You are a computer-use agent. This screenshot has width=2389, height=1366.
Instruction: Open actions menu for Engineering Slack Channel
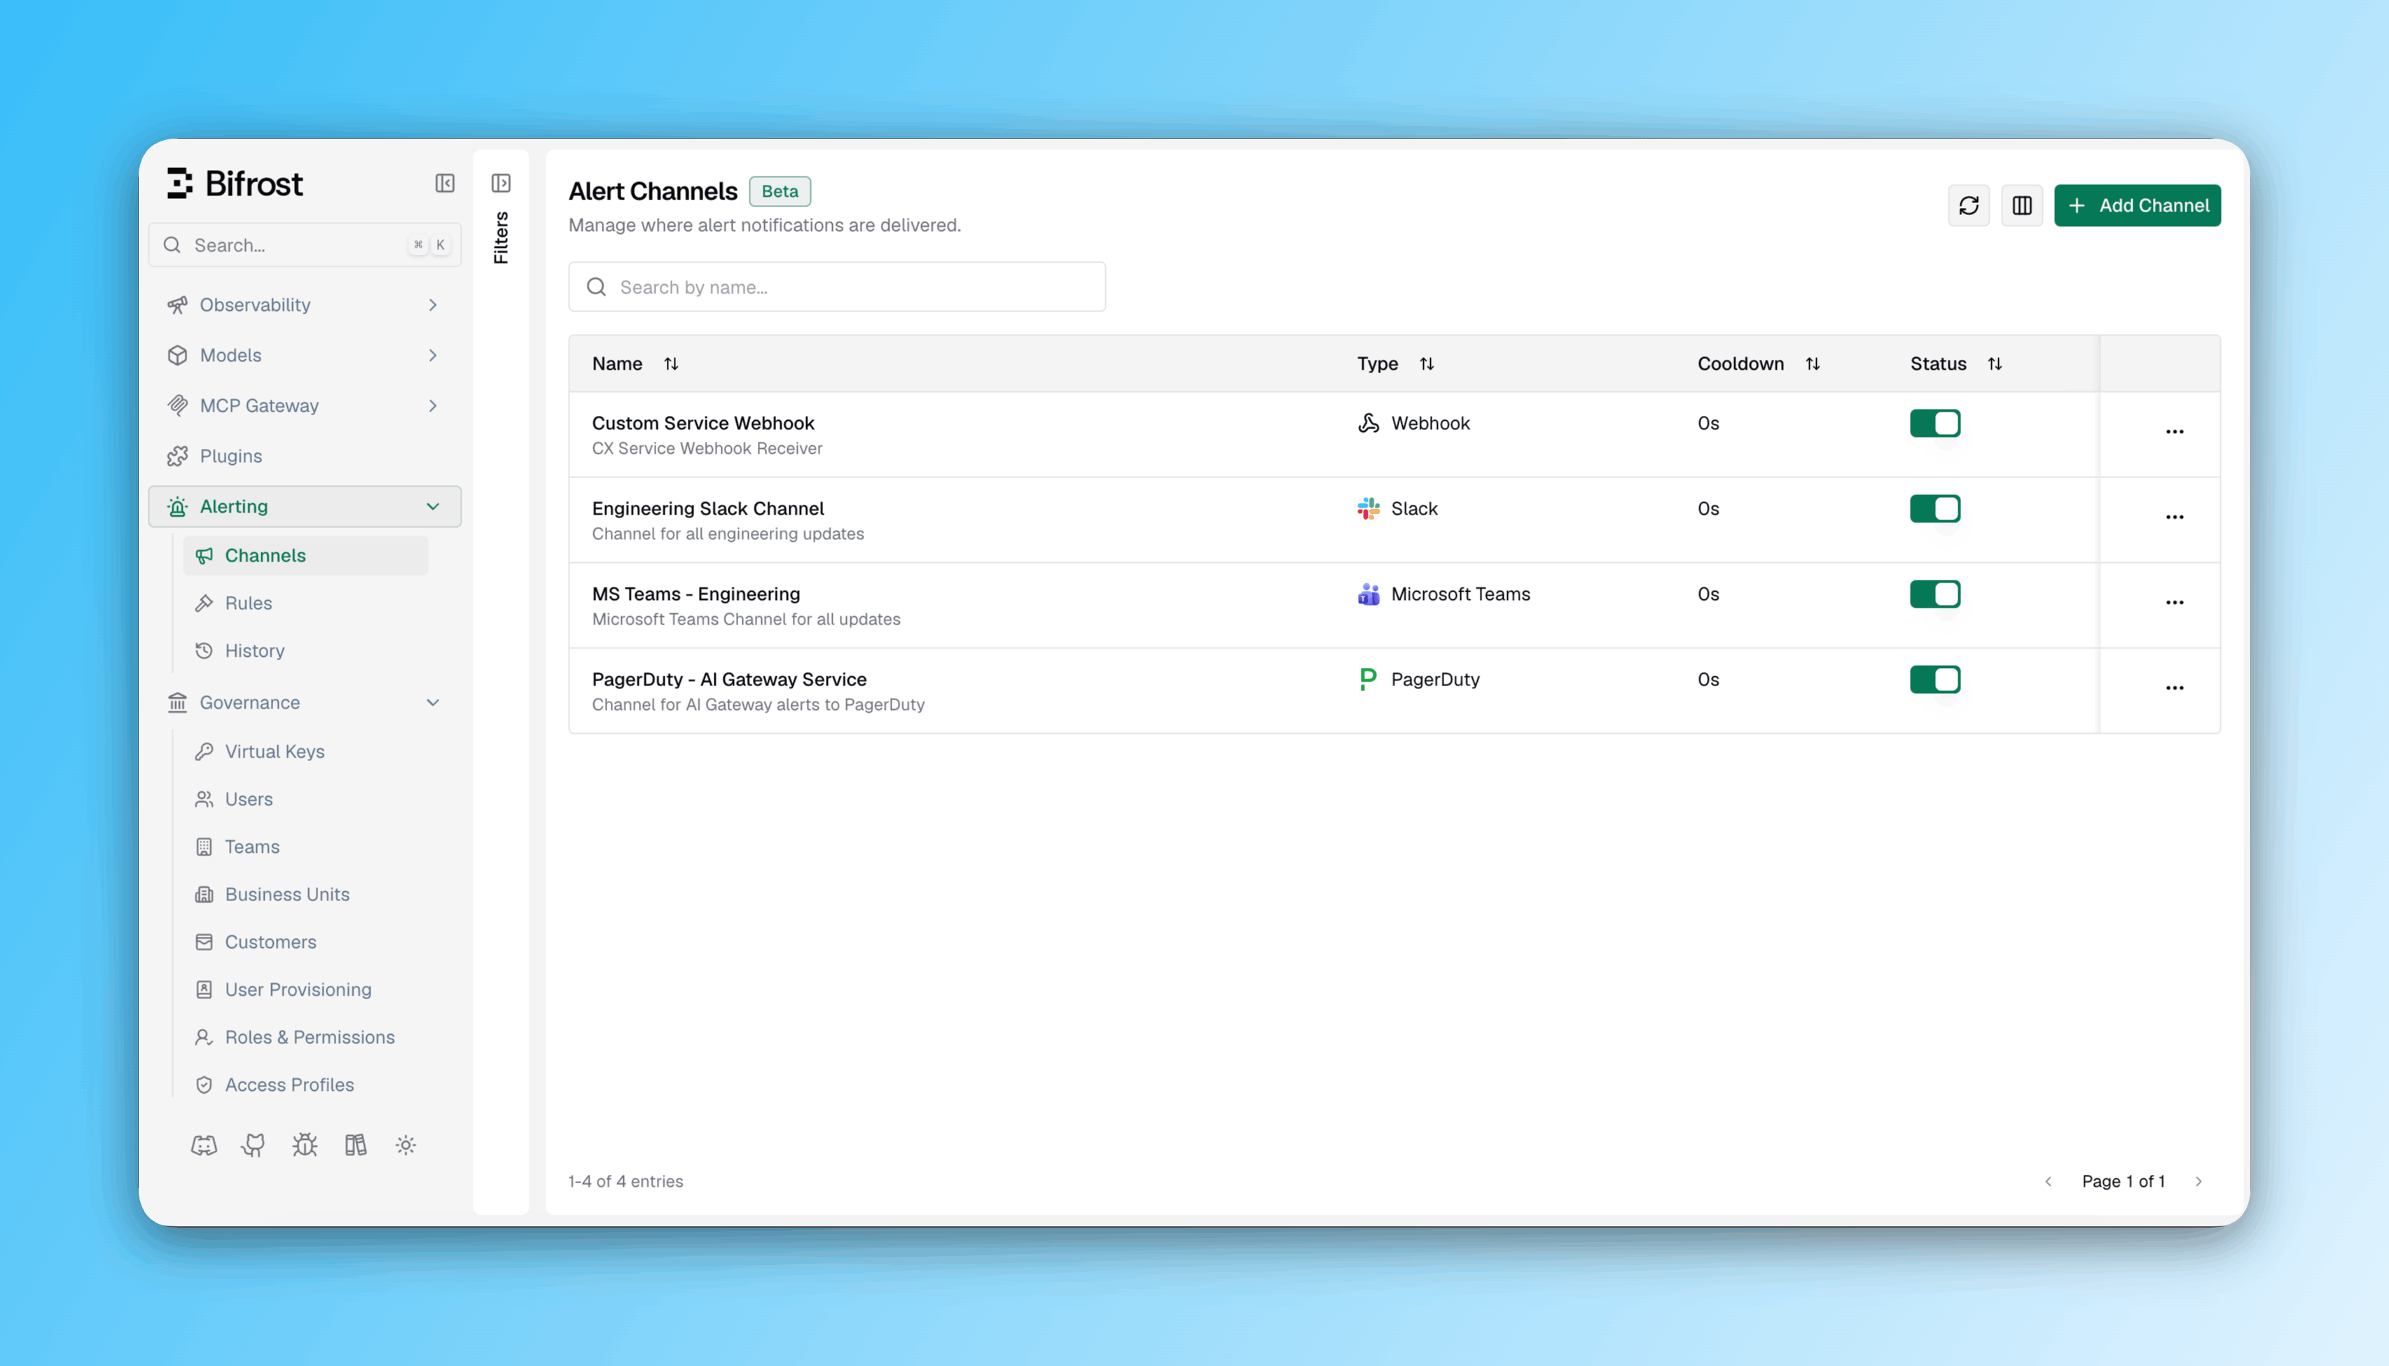coord(2174,517)
